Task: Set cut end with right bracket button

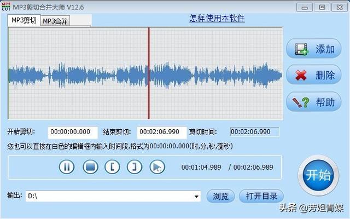Action: pos(135,166)
